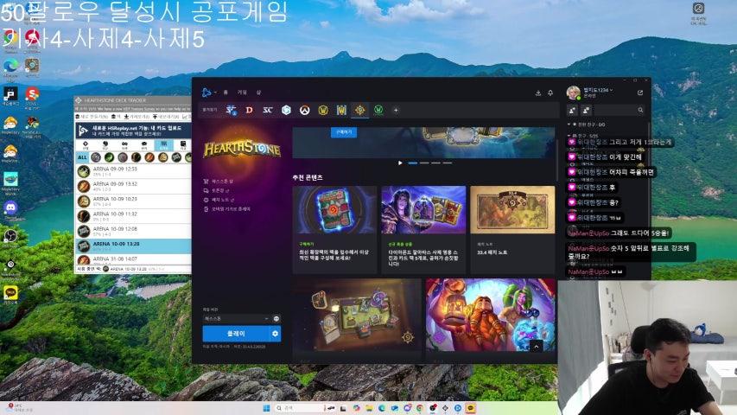Screen dimensions: 737x415
Task: Open the notifications bell in Battle.net
Action: (550, 93)
